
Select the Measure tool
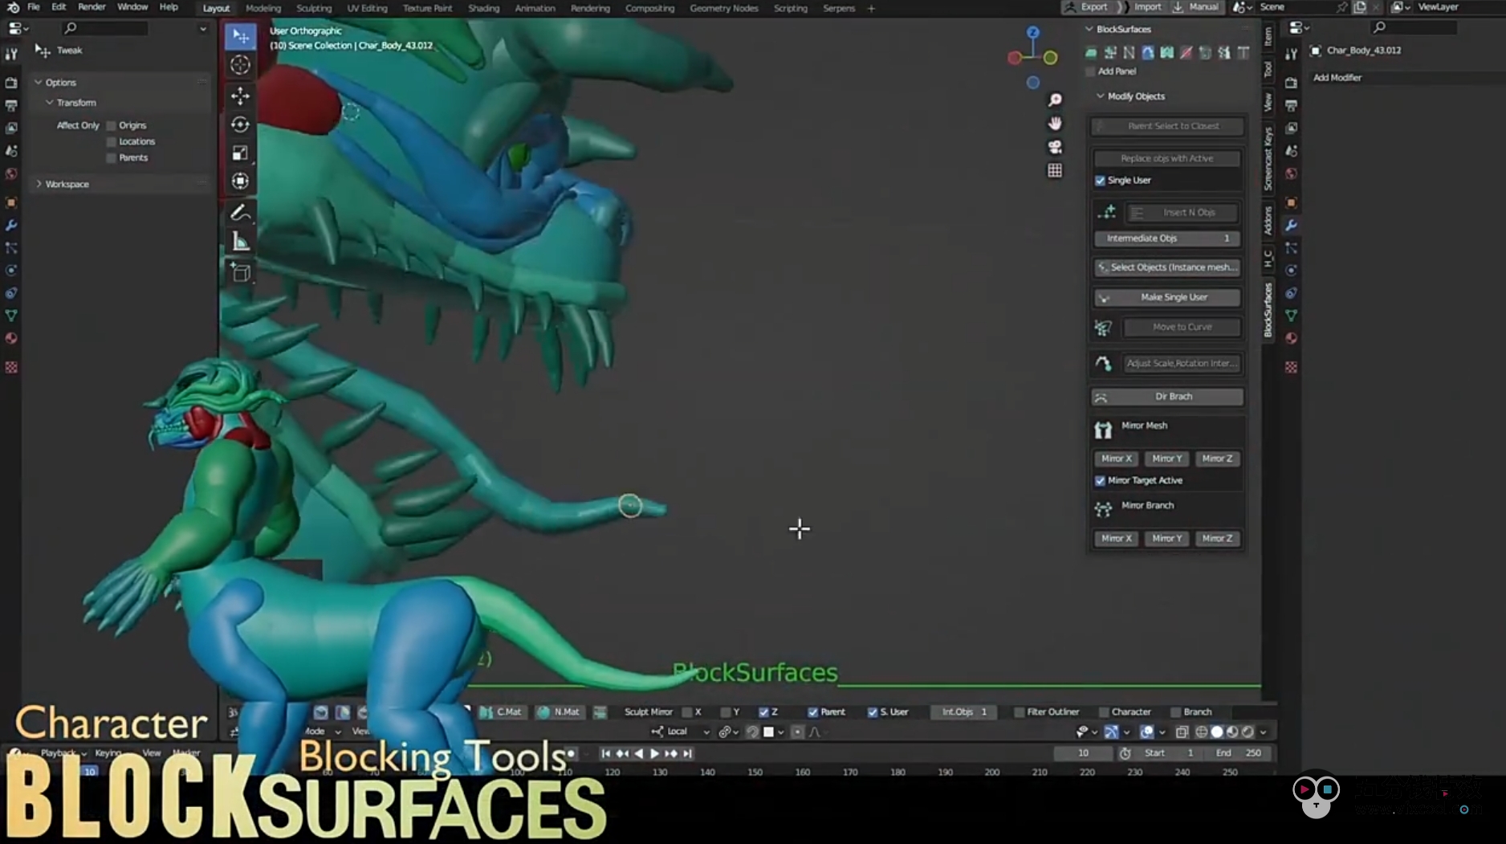coord(240,242)
